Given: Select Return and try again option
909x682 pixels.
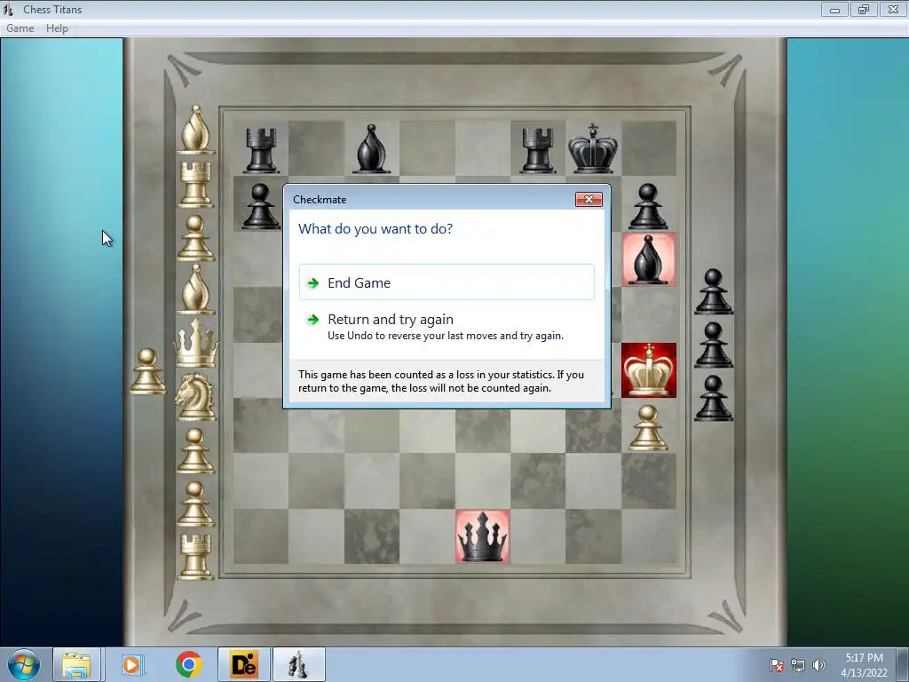Looking at the screenshot, I should pyautogui.click(x=447, y=327).
